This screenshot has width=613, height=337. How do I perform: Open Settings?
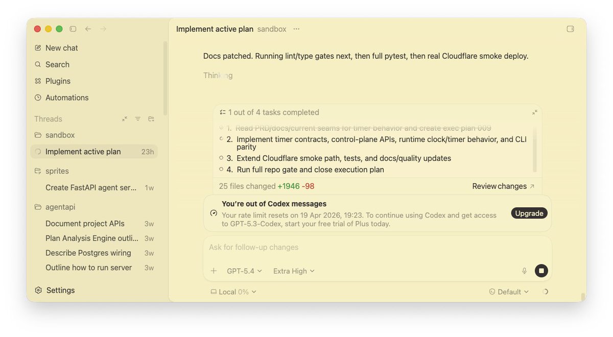click(x=55, y=291)
